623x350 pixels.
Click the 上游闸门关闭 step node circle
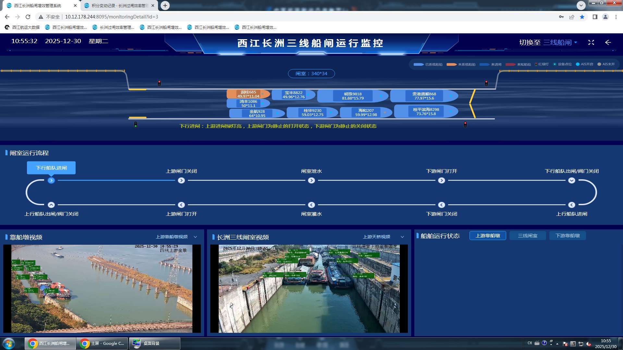pos(181,181)
